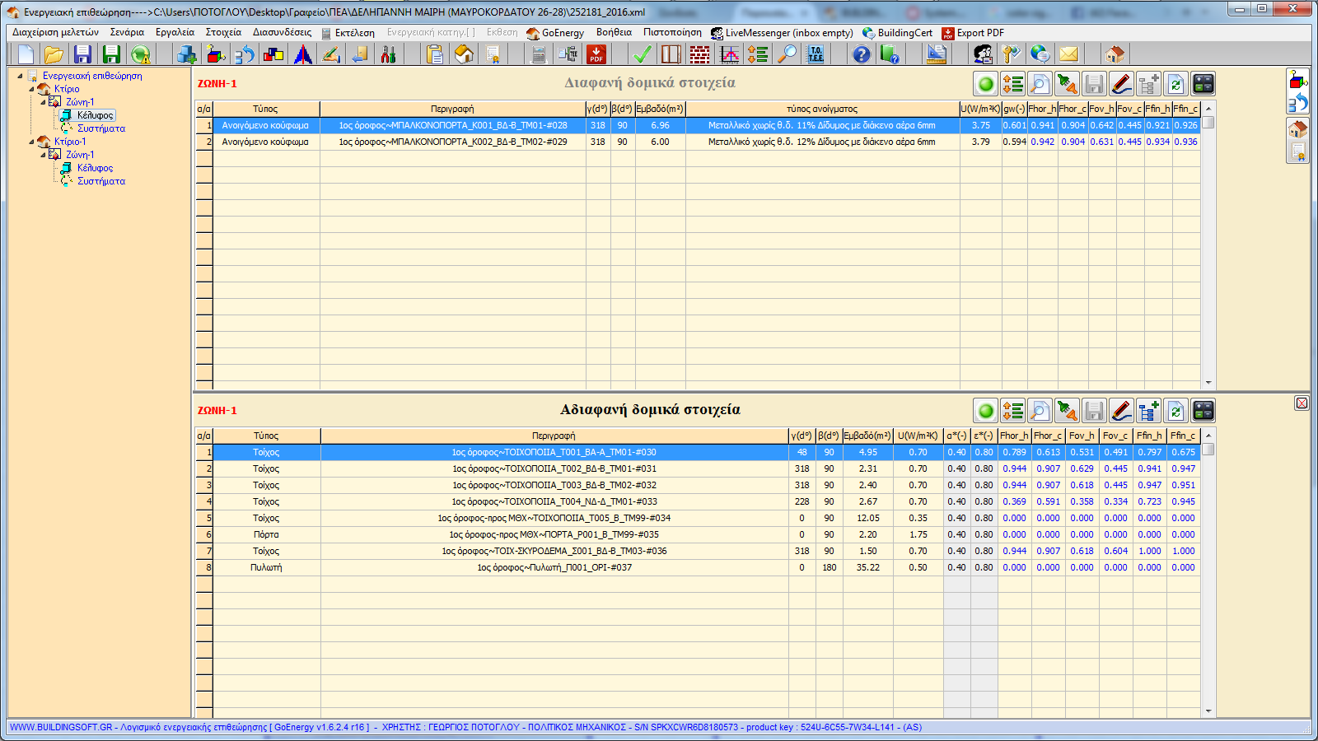Click the open folder toolbar icon

[x=54, y=54]
